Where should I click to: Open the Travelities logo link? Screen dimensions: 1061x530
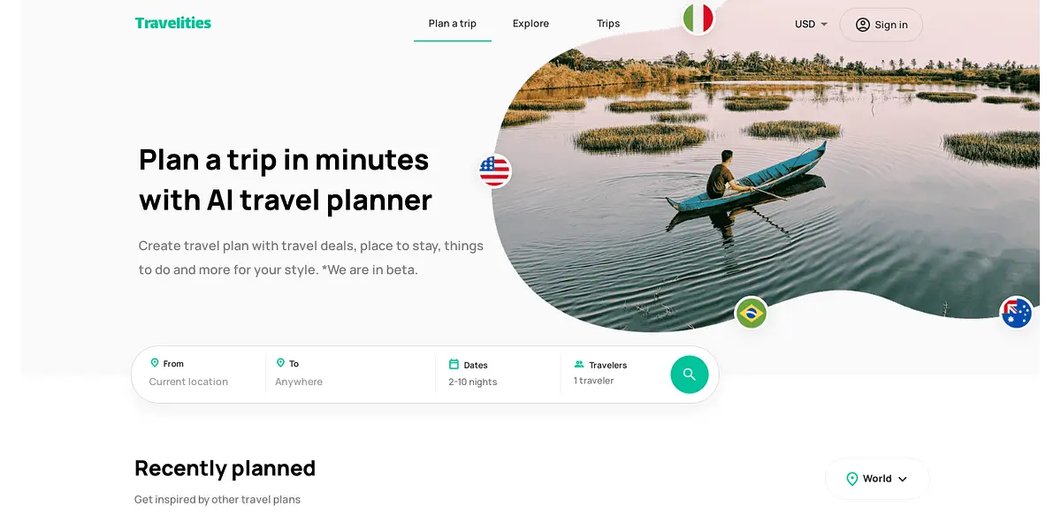[173, 23]
